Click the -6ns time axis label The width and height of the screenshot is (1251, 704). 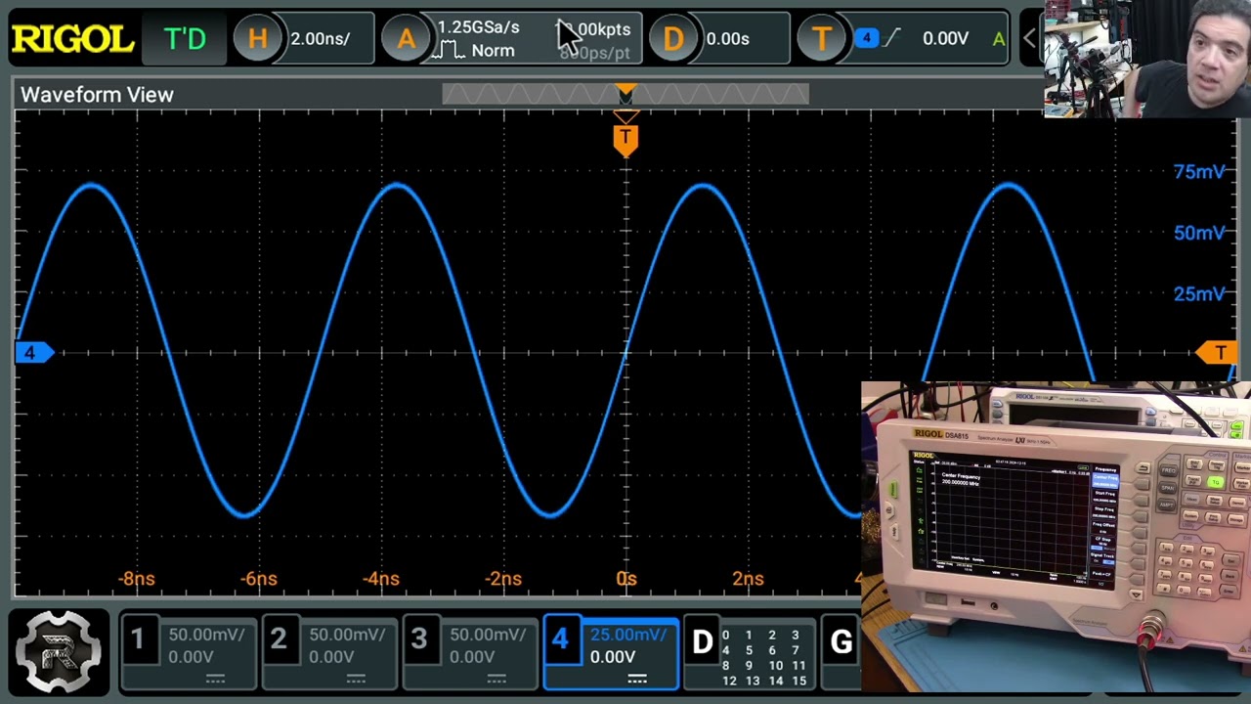259,579
